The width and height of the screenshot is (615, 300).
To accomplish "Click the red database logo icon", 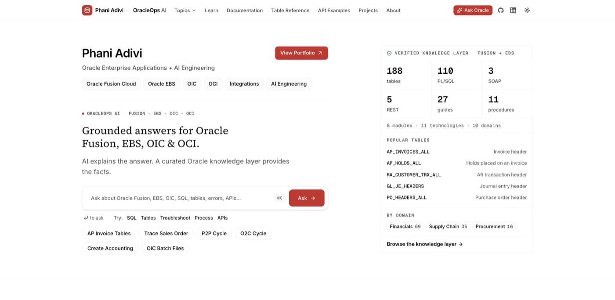I will point(87,10).
